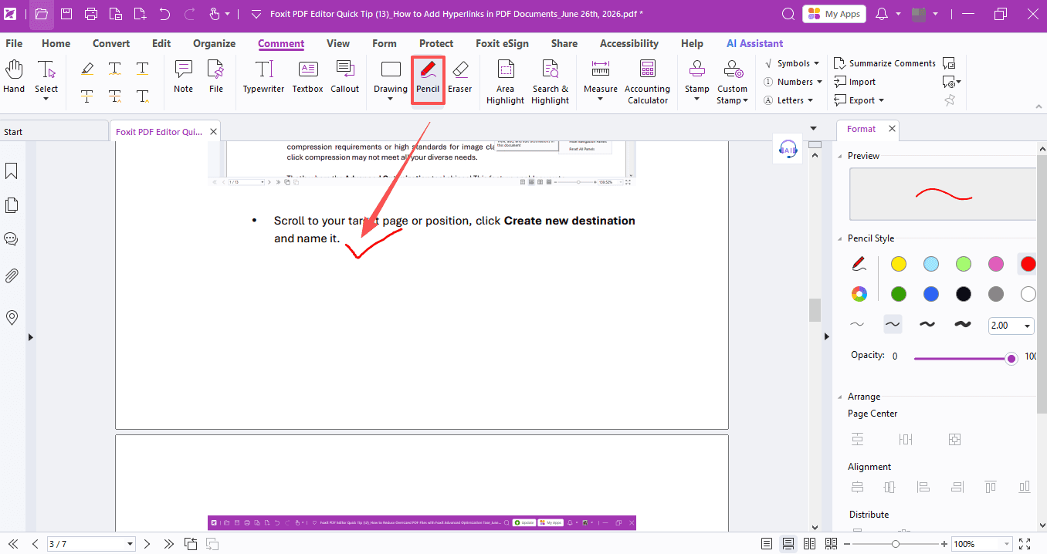Open the Destinations panel in left sidebar
Screen dimensions: 1047x554
coord(12,317)
